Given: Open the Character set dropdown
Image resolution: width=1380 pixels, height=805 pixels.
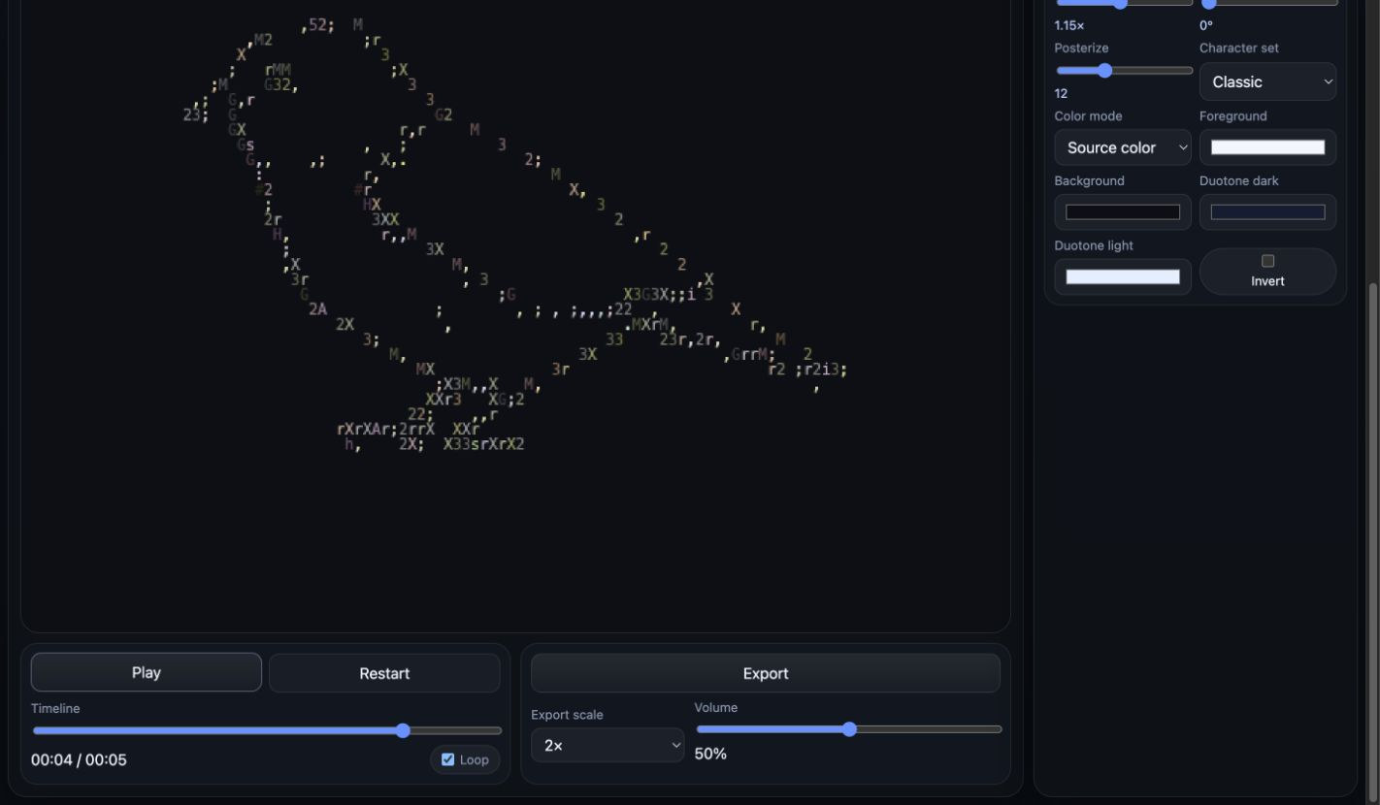Looking at the screenshot, I should (1267, 81).
